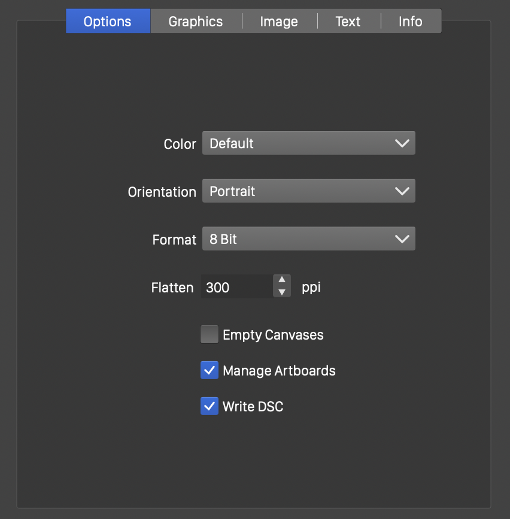Switch to the Graphics tab
The height and width of the screenshot is (519, 510).
[196, 22]
